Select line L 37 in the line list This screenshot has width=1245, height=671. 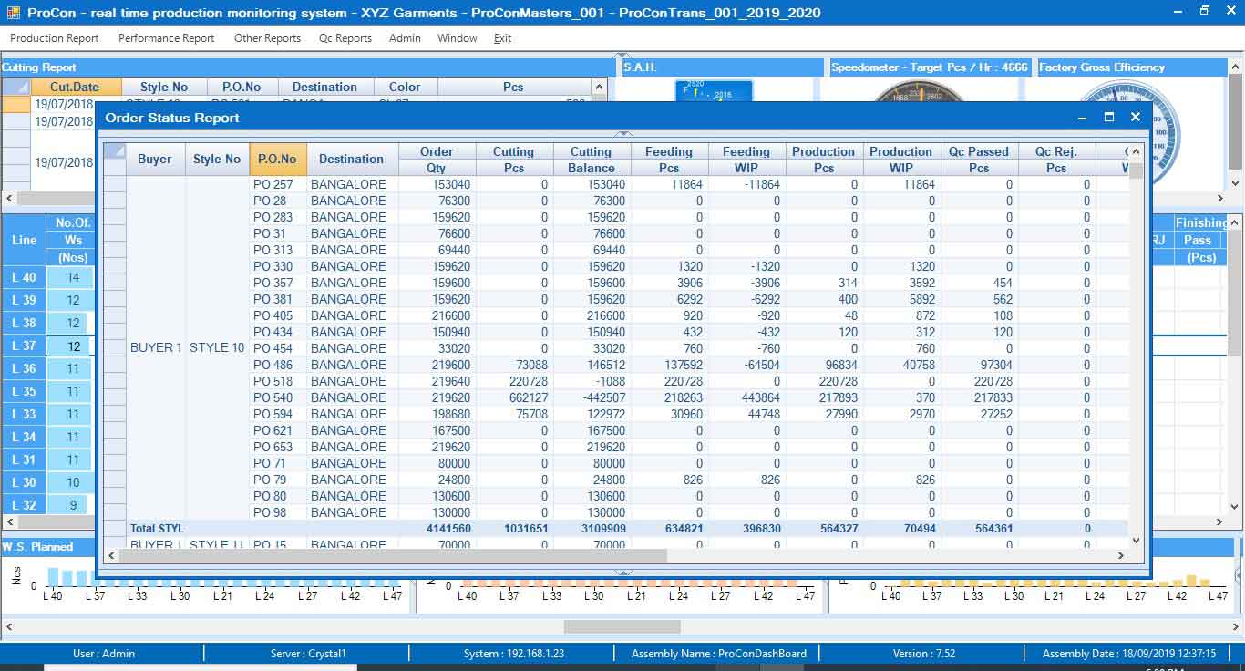[x=24, y=346]
